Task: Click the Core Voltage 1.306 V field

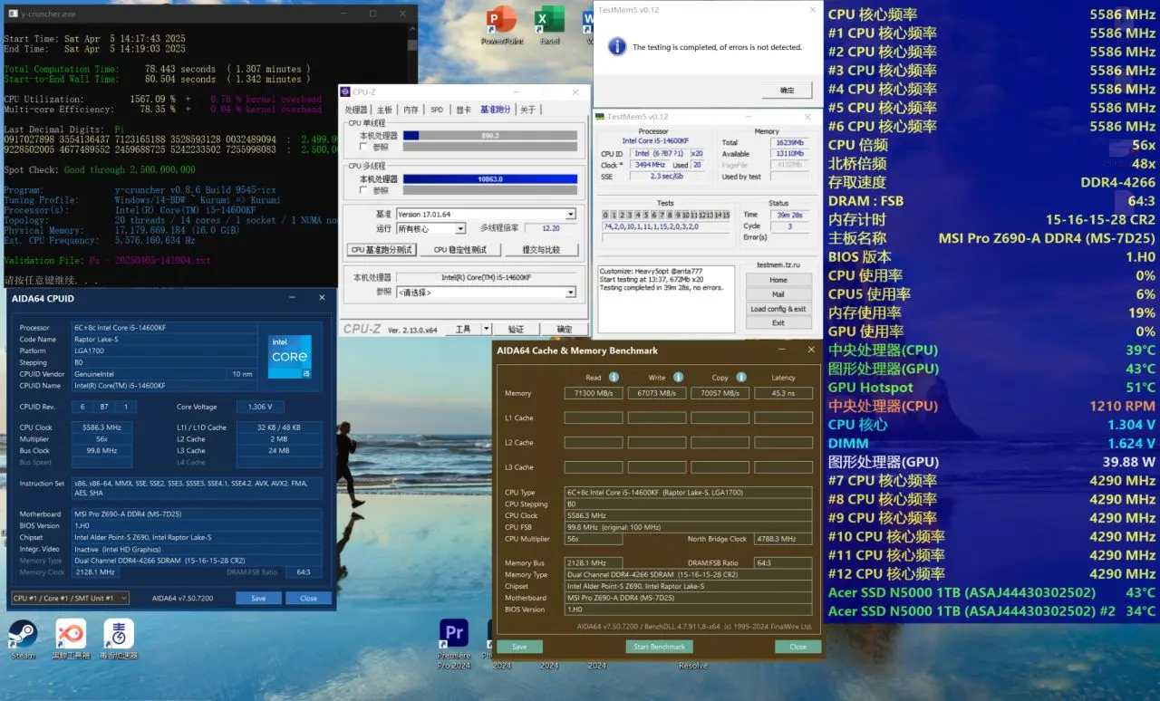Action: tap(260, 407)
